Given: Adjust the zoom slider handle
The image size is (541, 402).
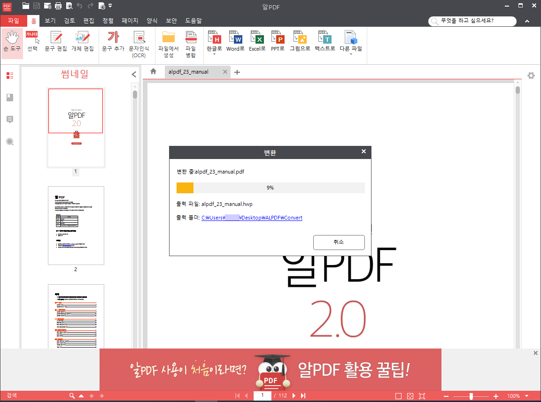Looking at the screenshot, I should click(471, 396).
